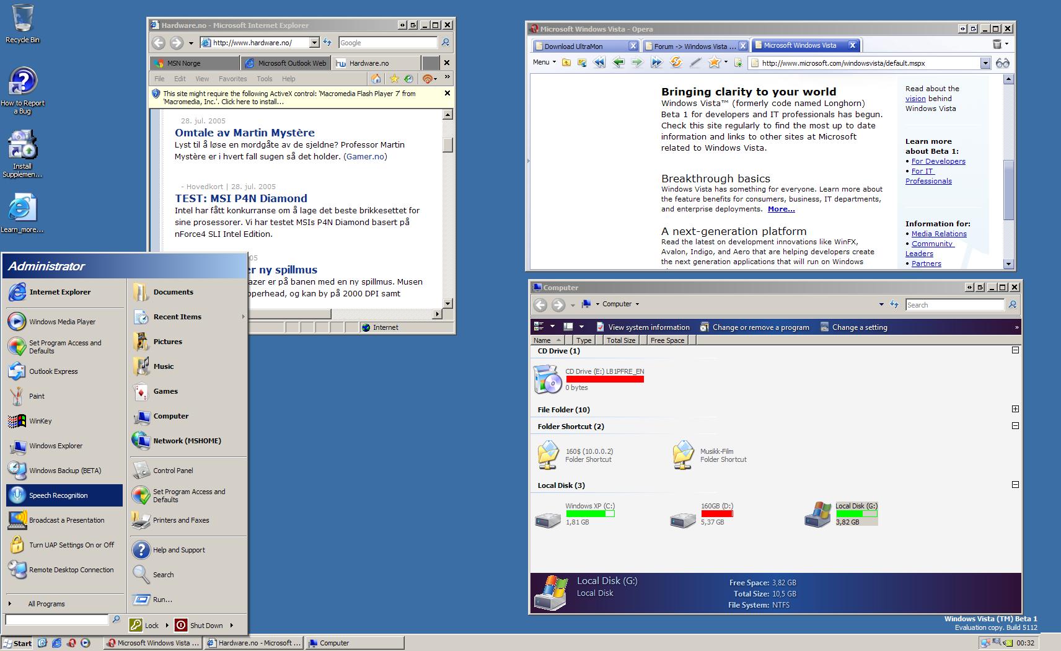The height and width of the screenshot is (651, 1061).
Task: Select the 160$ (10.0.0.2) folder shortcut
Action: click(548, 454)
